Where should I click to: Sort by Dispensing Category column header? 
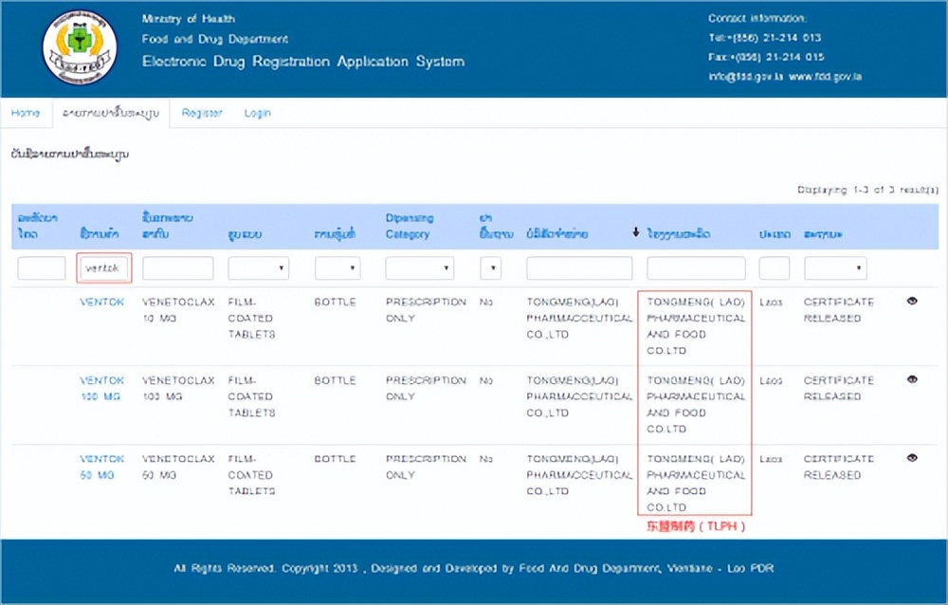(409, 226)
